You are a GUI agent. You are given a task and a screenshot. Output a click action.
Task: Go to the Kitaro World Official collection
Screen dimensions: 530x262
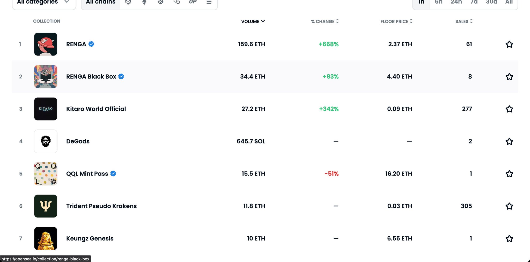[x=96, y=109]
